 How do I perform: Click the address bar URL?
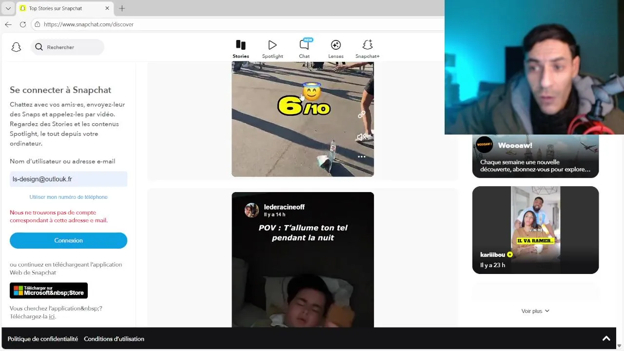click(89, 24)
